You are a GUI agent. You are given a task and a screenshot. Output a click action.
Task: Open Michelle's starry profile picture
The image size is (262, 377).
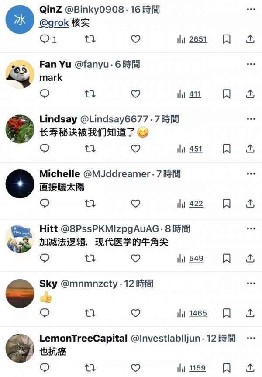(20, 183)
